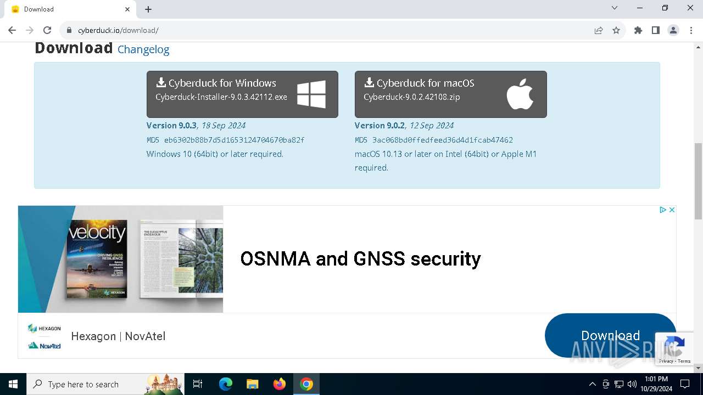Select macOS MD5 hash text

click(442, 140)
